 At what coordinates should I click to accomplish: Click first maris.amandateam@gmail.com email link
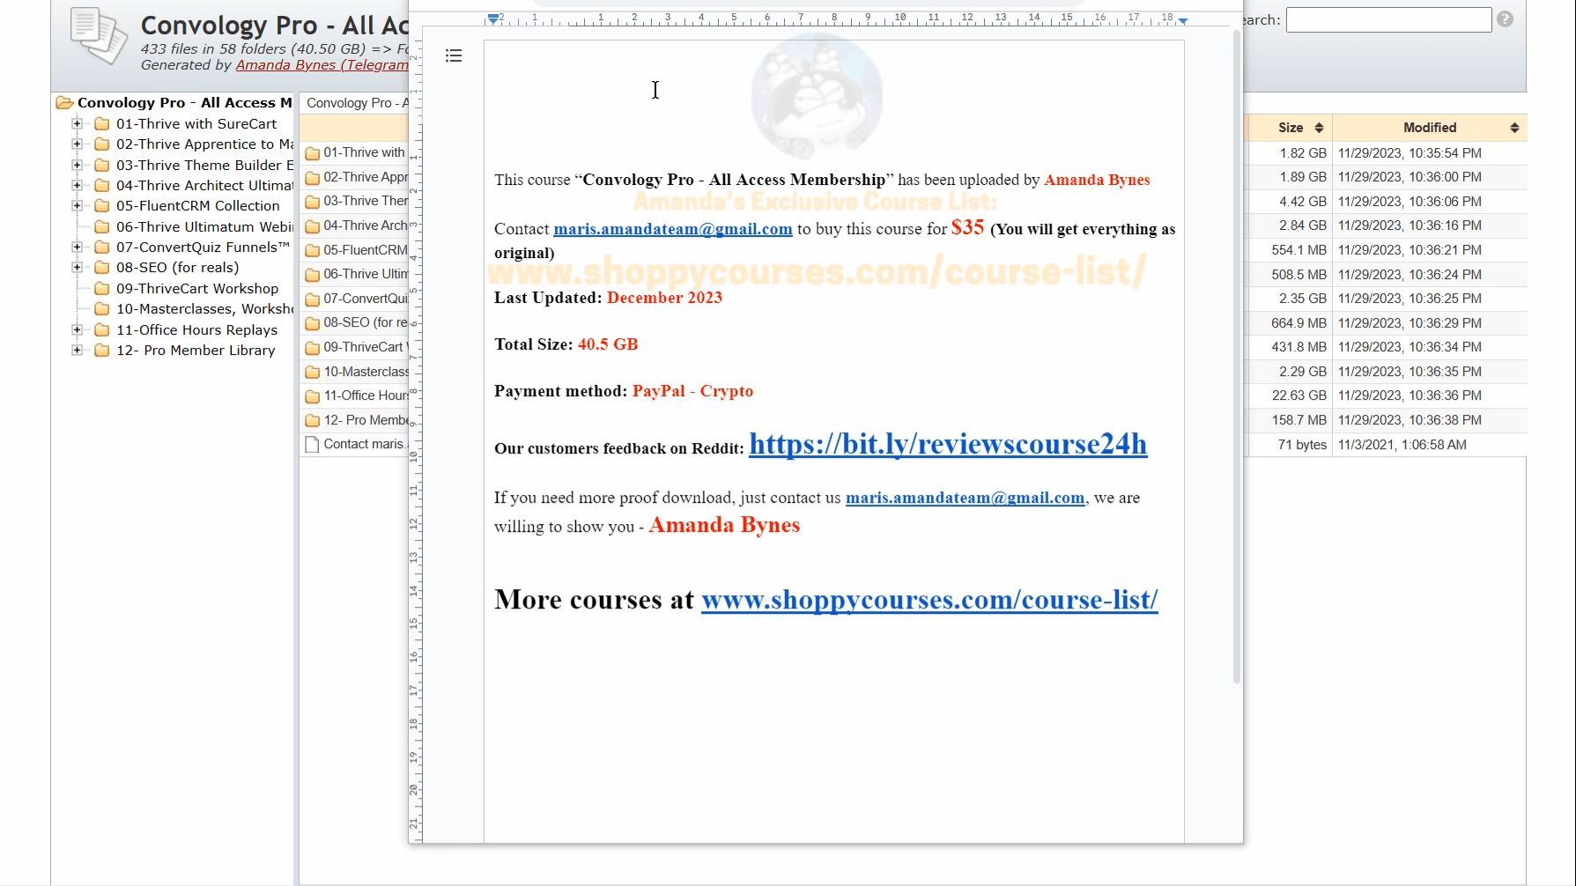tap(672, 229)
